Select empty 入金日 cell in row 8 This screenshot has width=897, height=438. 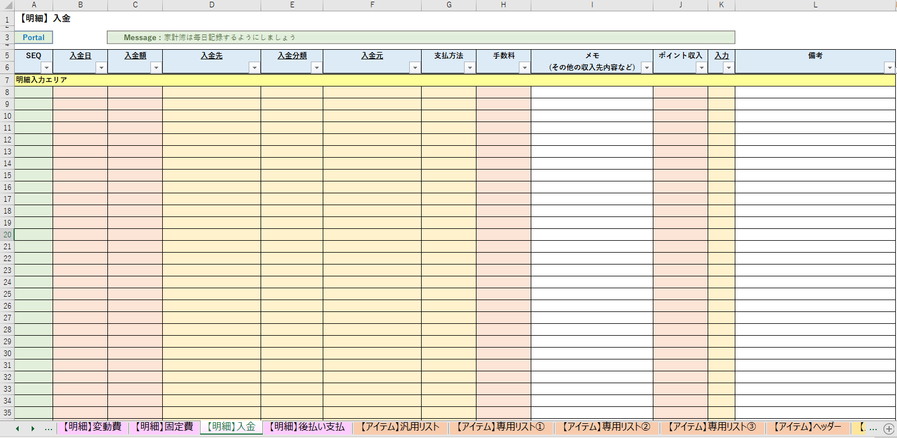(80, 92)
